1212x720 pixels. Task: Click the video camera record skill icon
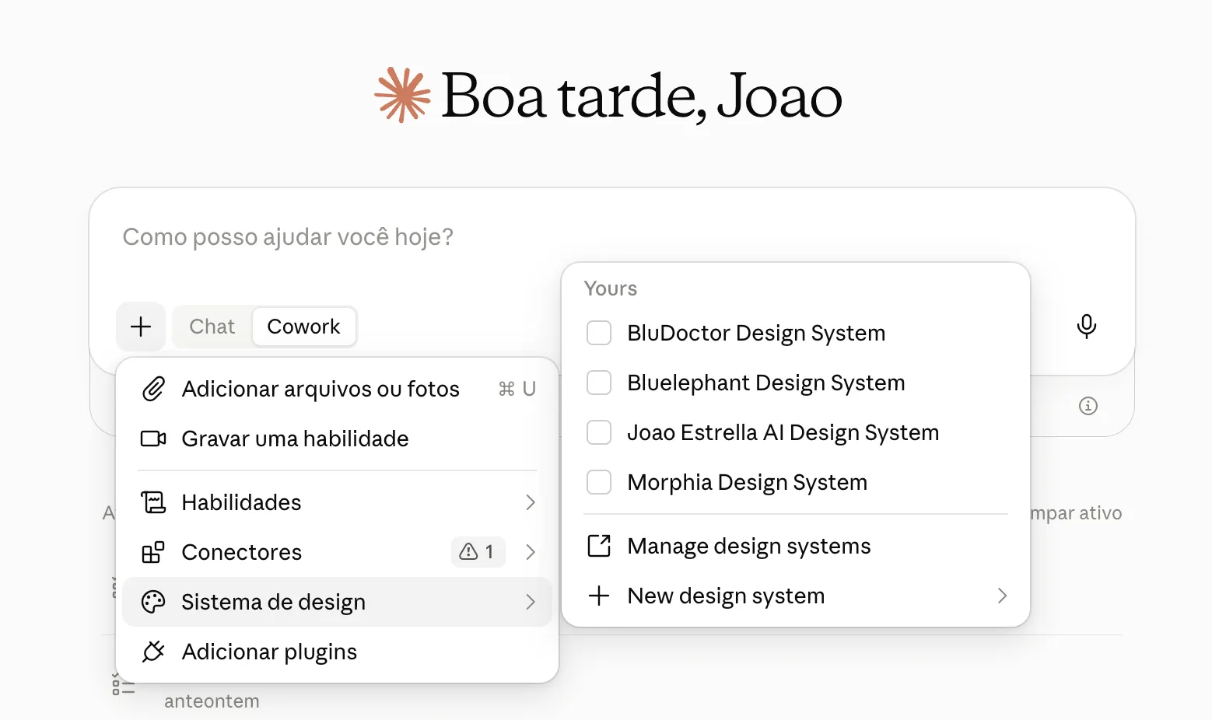[x=153, y=439]
